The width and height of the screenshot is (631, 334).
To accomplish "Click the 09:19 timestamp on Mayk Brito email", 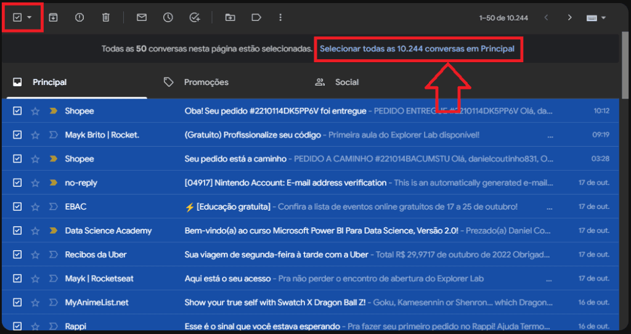I will 600,135.
